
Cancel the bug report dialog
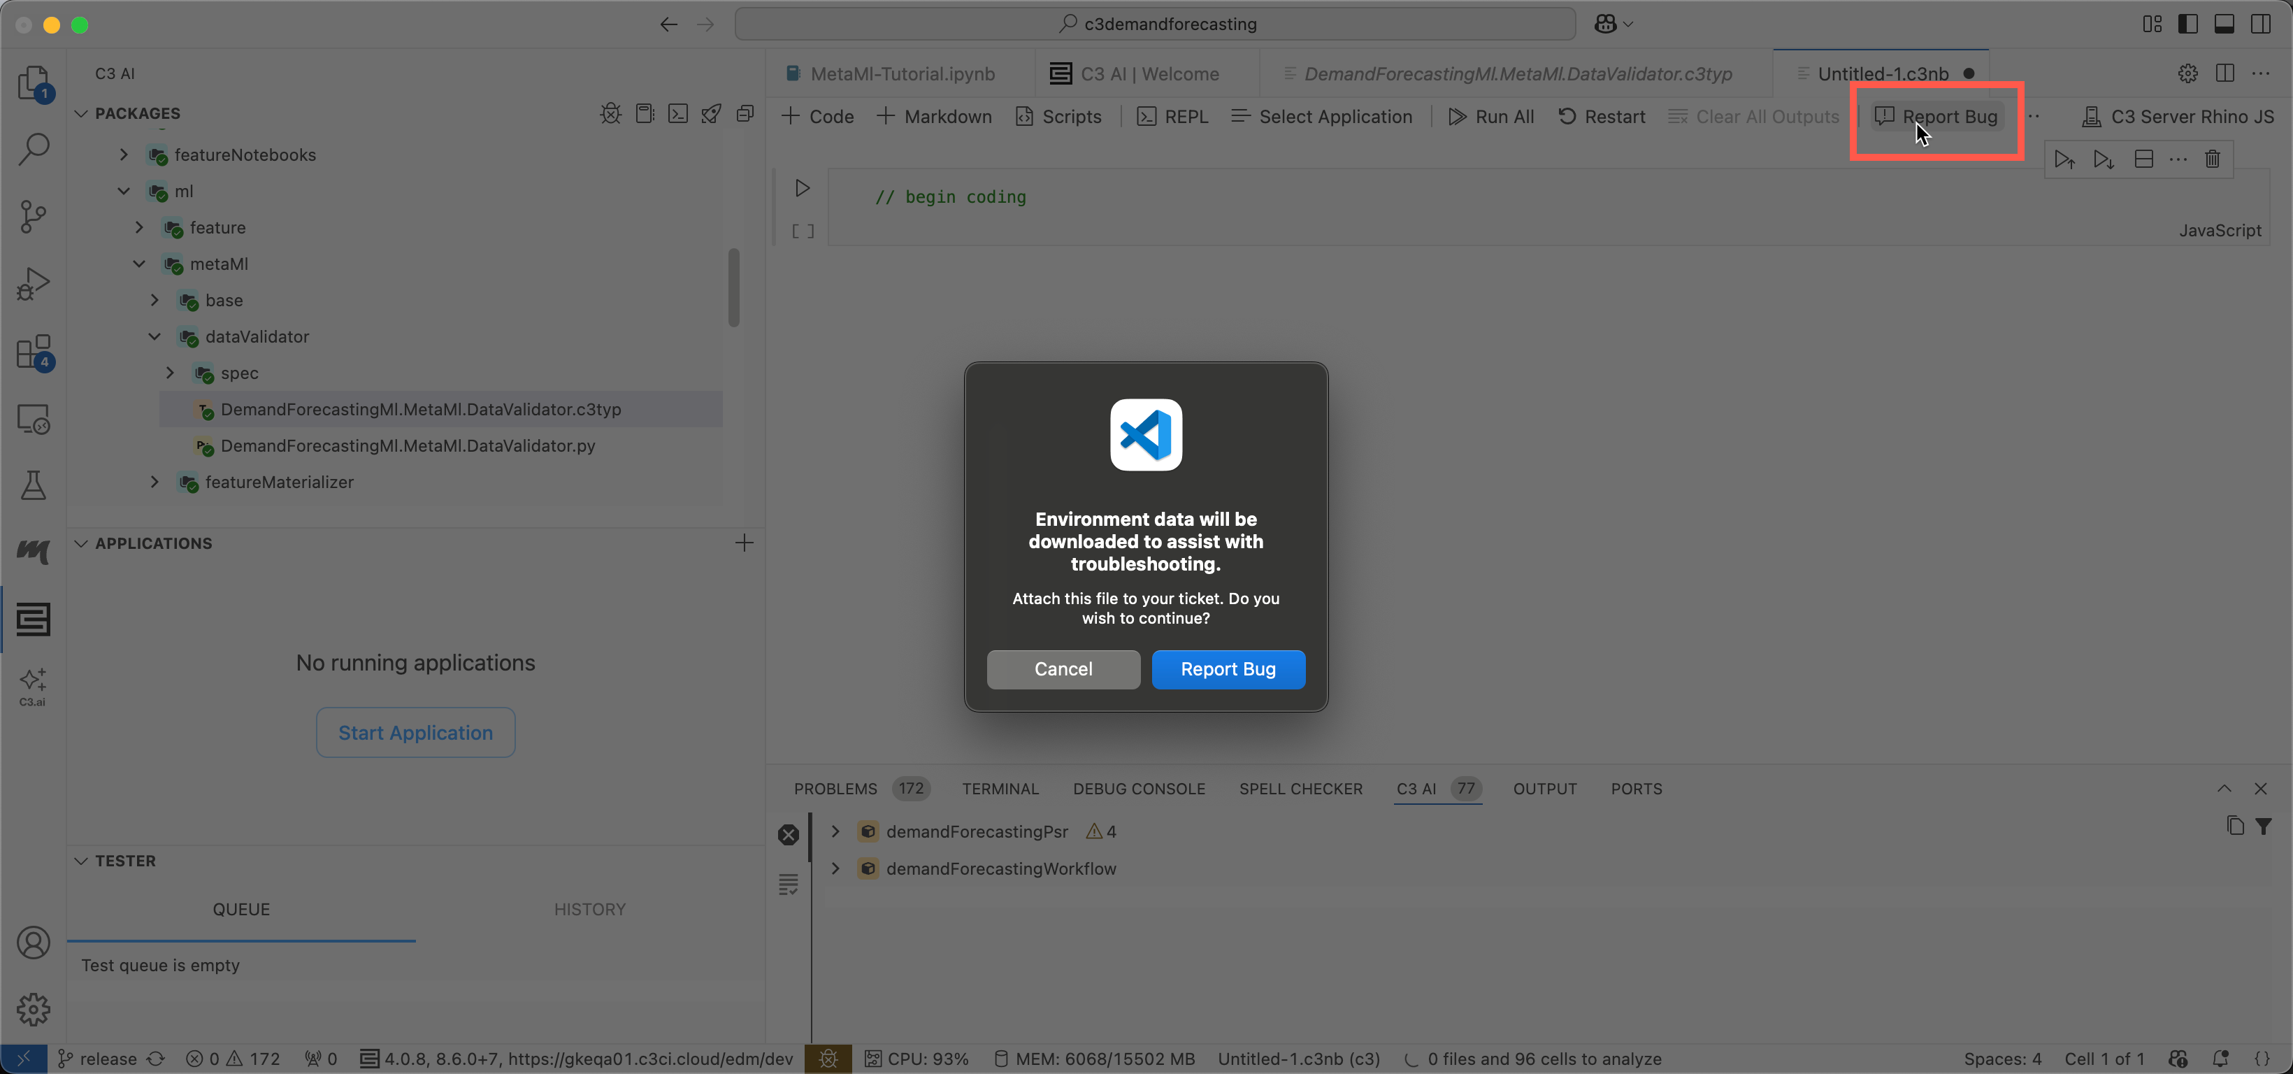(x=1063, y=668)
